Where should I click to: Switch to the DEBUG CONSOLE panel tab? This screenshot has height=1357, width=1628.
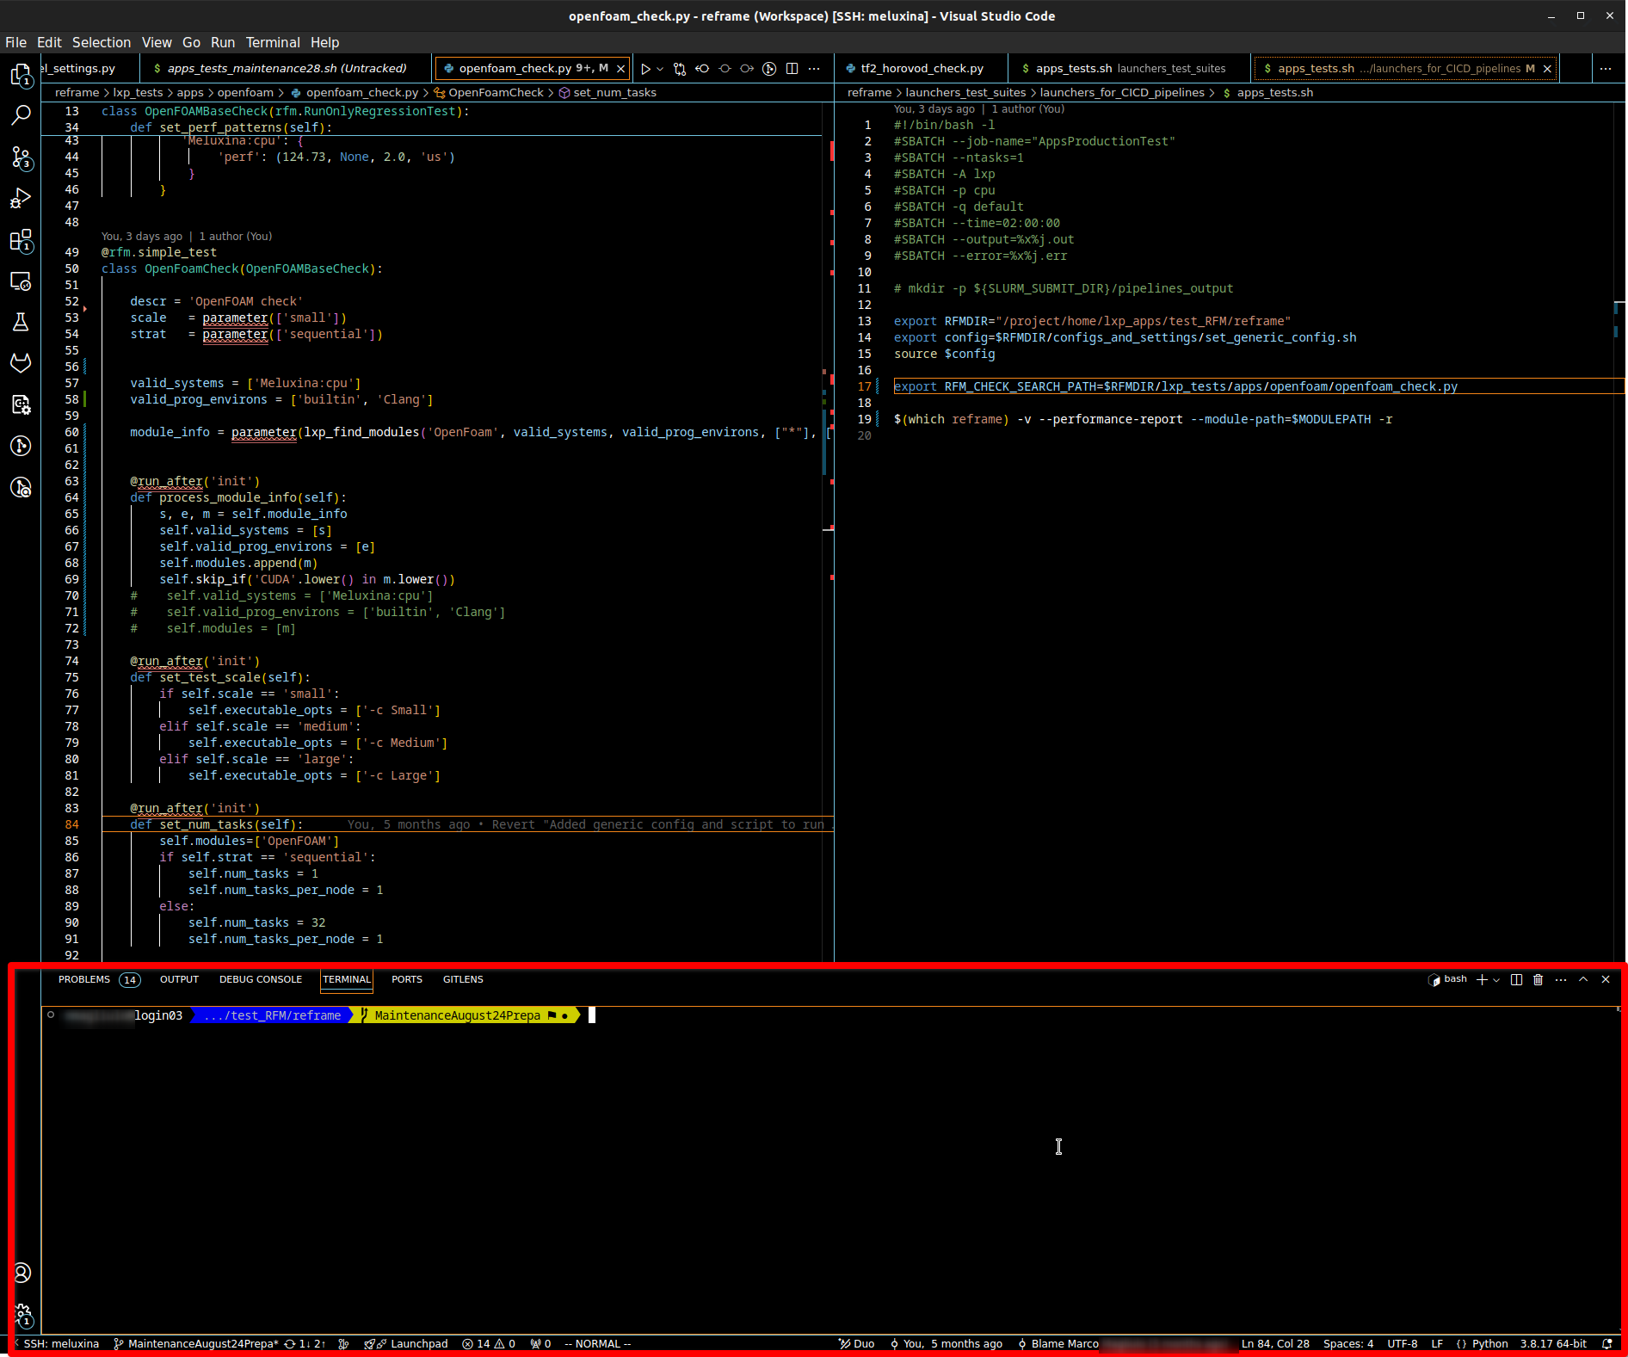tap(261, 979)
